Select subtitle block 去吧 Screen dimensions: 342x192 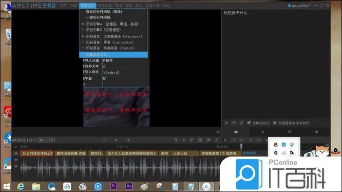[165, 154]
